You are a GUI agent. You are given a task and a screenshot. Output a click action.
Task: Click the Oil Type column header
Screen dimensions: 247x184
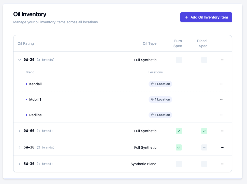coord(150,43)
